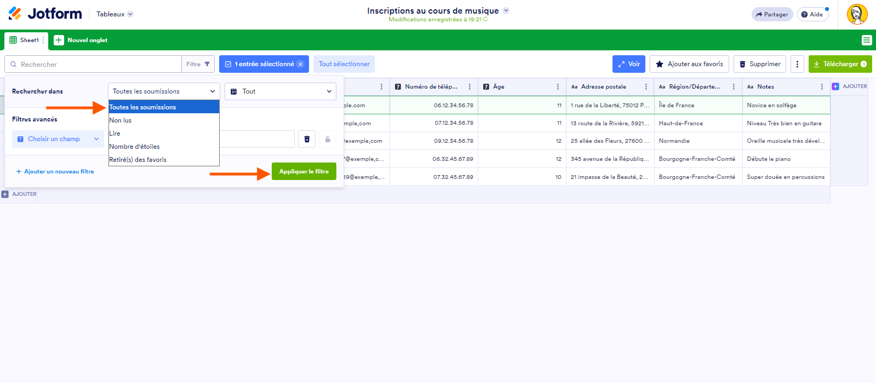
Task: Delete the advanced filter row trash icon
Action: click(307, 139)
